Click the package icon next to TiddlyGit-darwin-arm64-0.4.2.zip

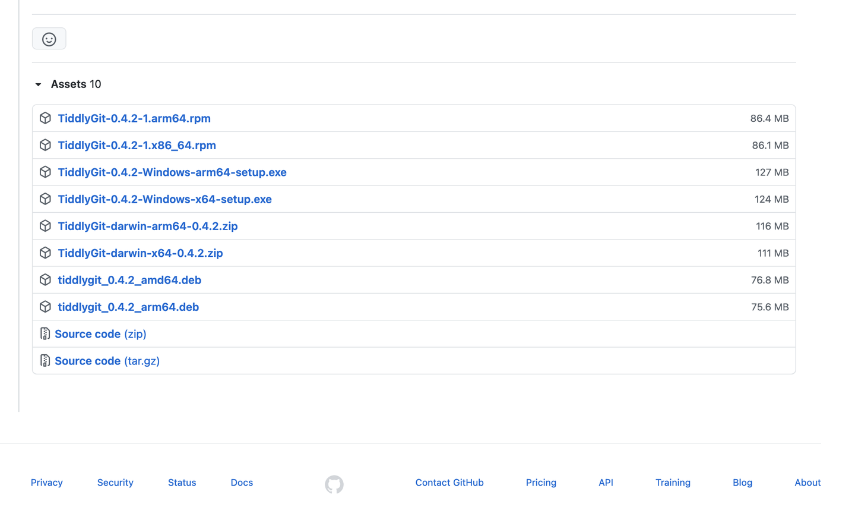pos(45,226)
